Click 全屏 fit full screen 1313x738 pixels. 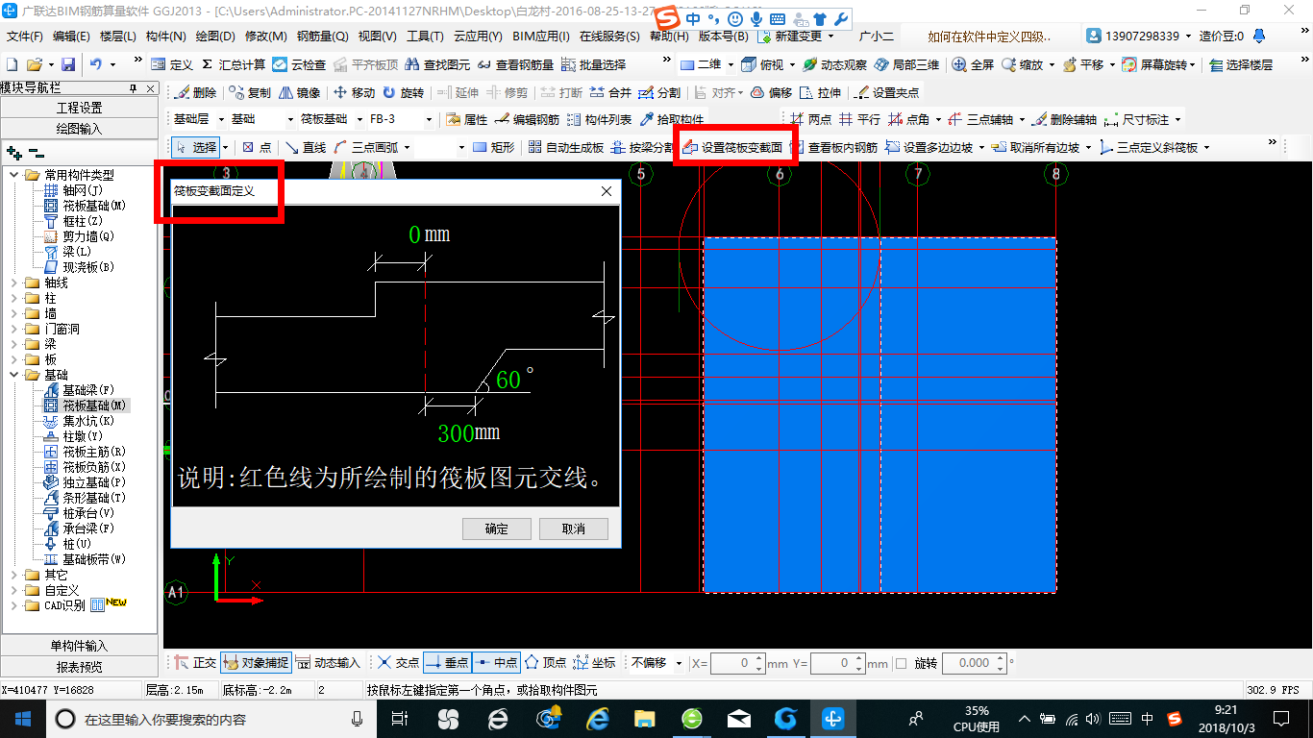[974, 64]
